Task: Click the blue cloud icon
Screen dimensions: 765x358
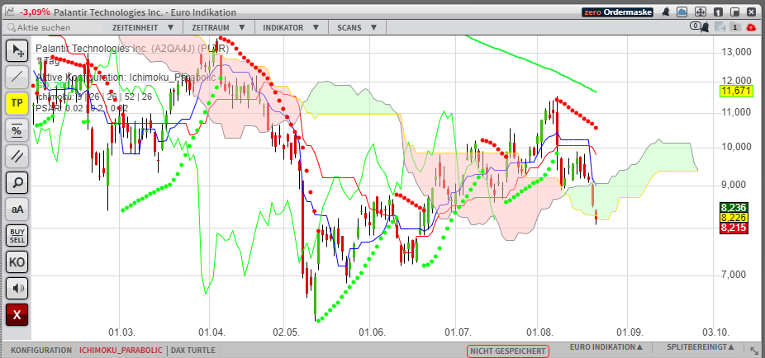Action: pos(682,12)
